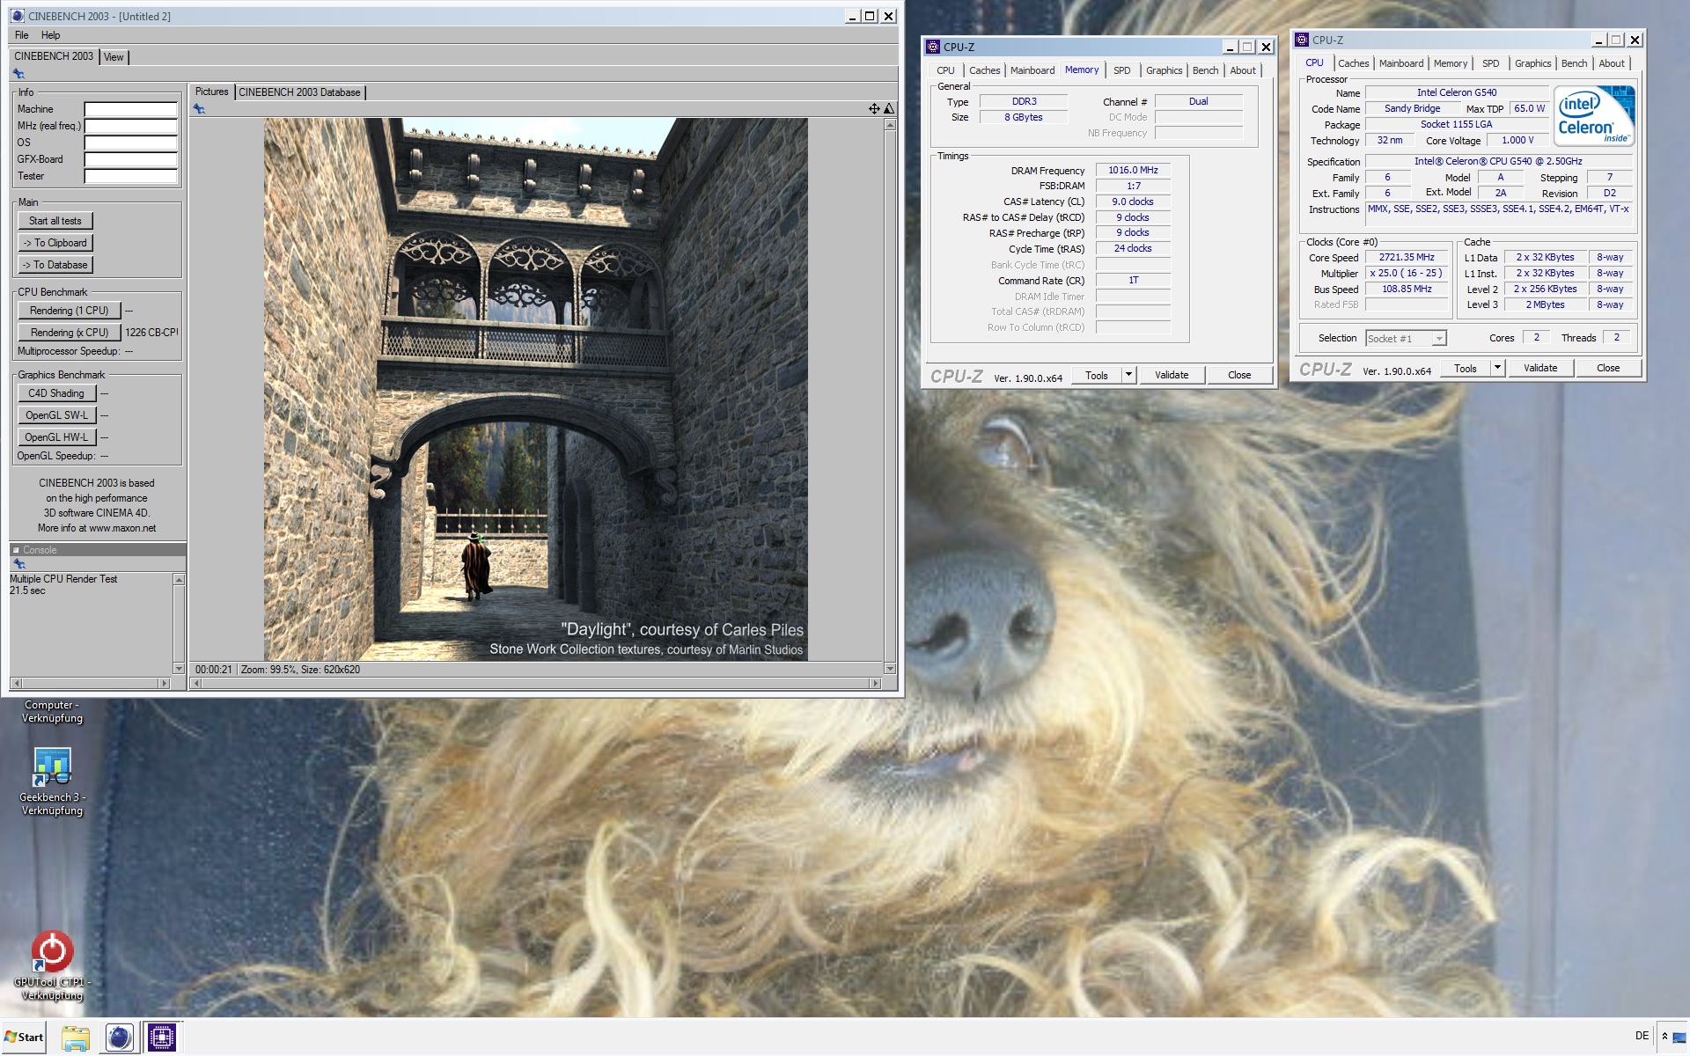
Task: Open SPD tab in Memory CPU-Z window
Action: pos(1121,70)
